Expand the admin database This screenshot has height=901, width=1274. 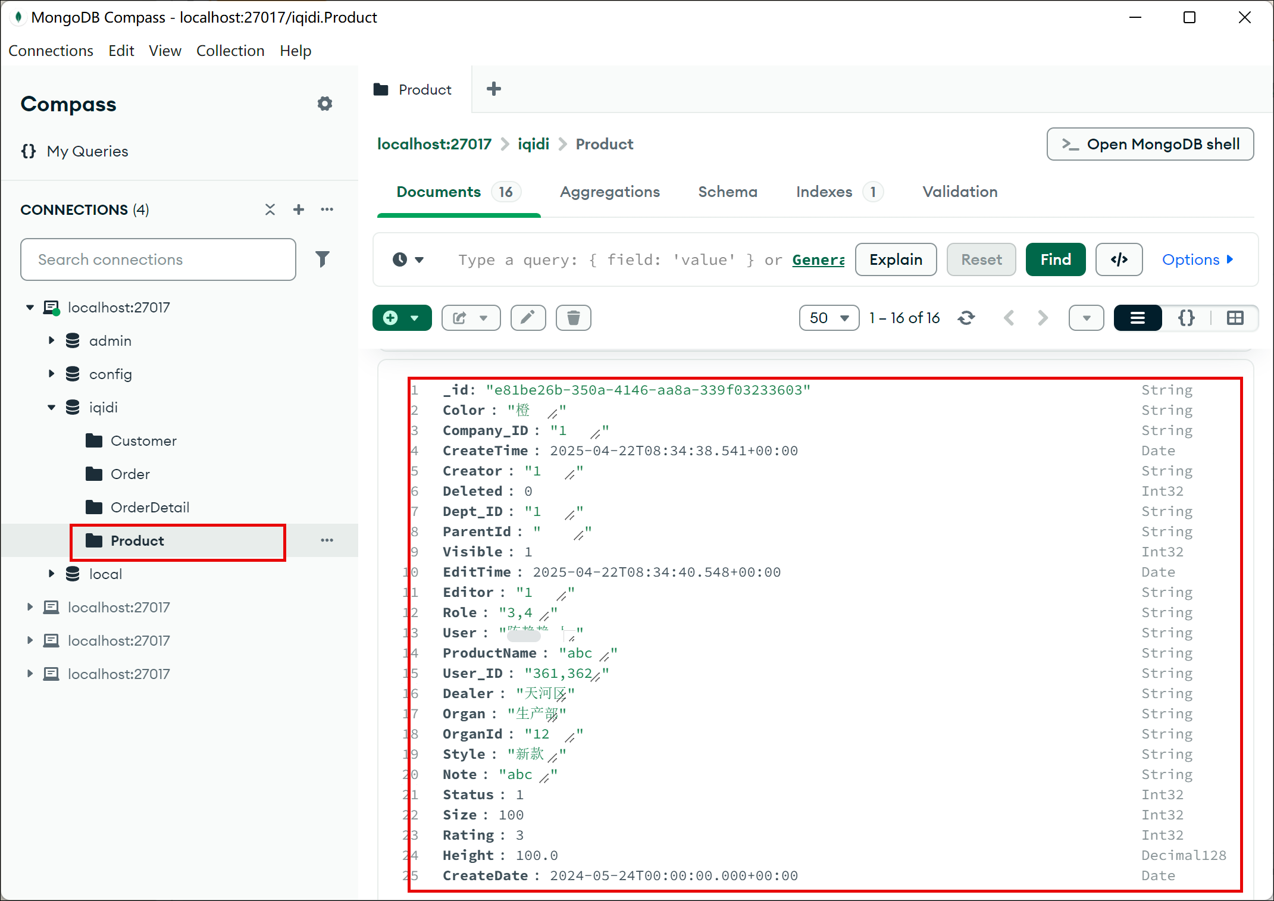coord(51,340)
